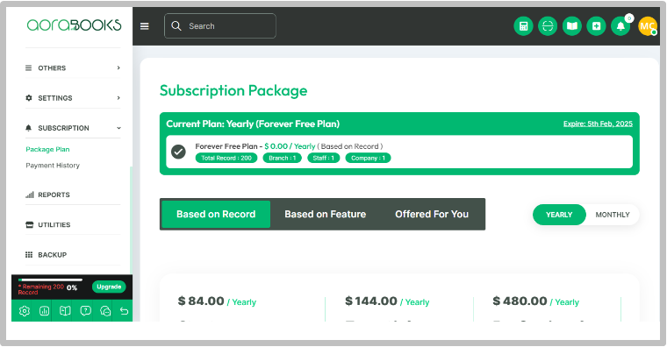Click the Upgrade button

pos(109,287)
